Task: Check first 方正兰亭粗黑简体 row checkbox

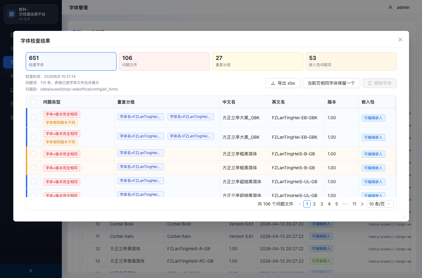Action: pos(33,154)
